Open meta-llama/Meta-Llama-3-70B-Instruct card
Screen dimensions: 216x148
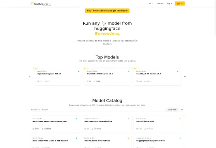coord(55,142)
